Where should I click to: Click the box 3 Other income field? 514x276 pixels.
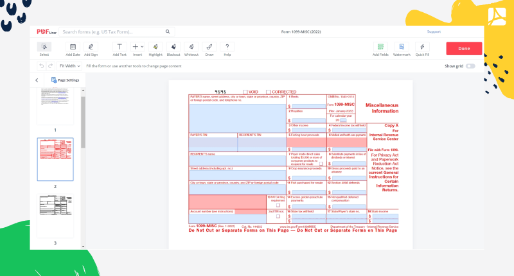click(309, 130)
